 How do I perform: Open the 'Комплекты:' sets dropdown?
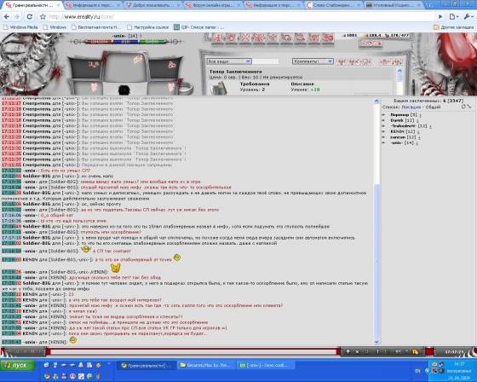pos(313,61)
